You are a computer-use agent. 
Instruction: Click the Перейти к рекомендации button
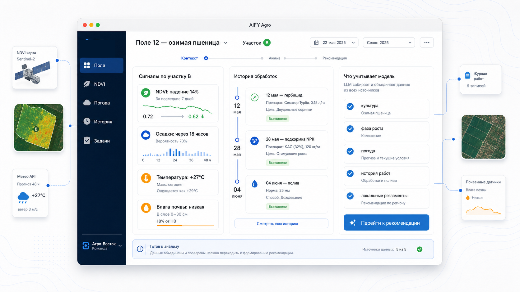(386, 222)
